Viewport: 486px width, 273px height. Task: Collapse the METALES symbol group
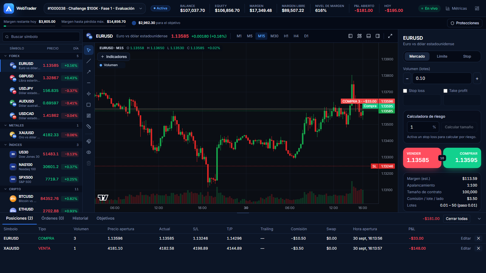(5, 125)
